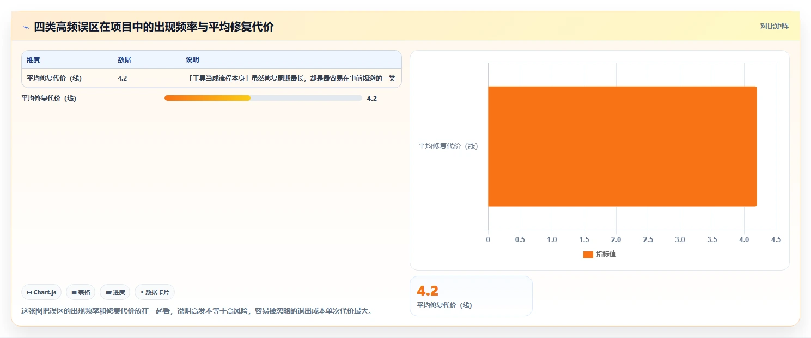Click the 指标值 legend text
The height and width of the screenshot is (338, 811).
click(606, 254)
